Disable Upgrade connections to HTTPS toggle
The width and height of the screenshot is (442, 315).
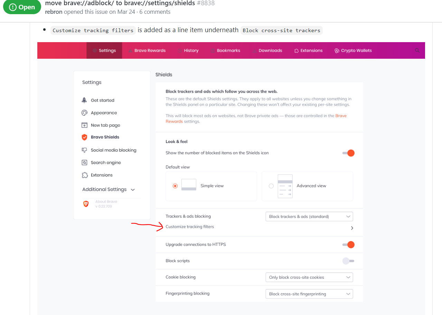[x=348, y=245]
